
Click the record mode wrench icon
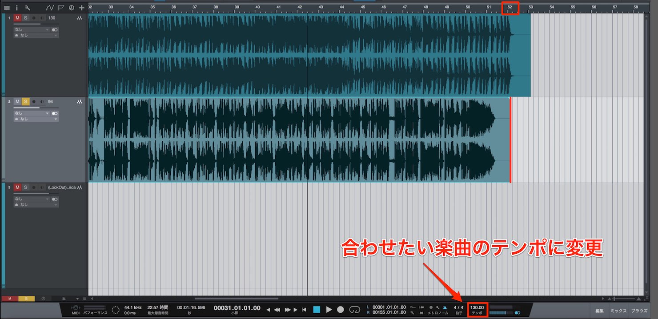click(x=412, y=313)
